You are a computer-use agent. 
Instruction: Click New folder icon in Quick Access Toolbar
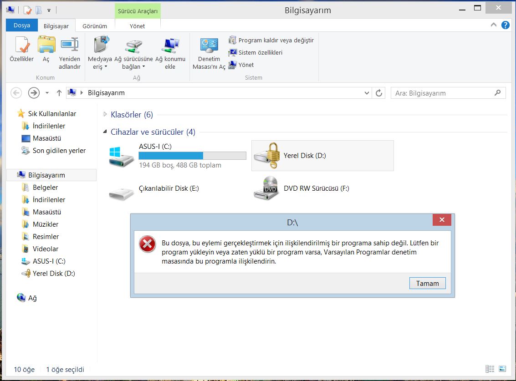coord(39,10)
